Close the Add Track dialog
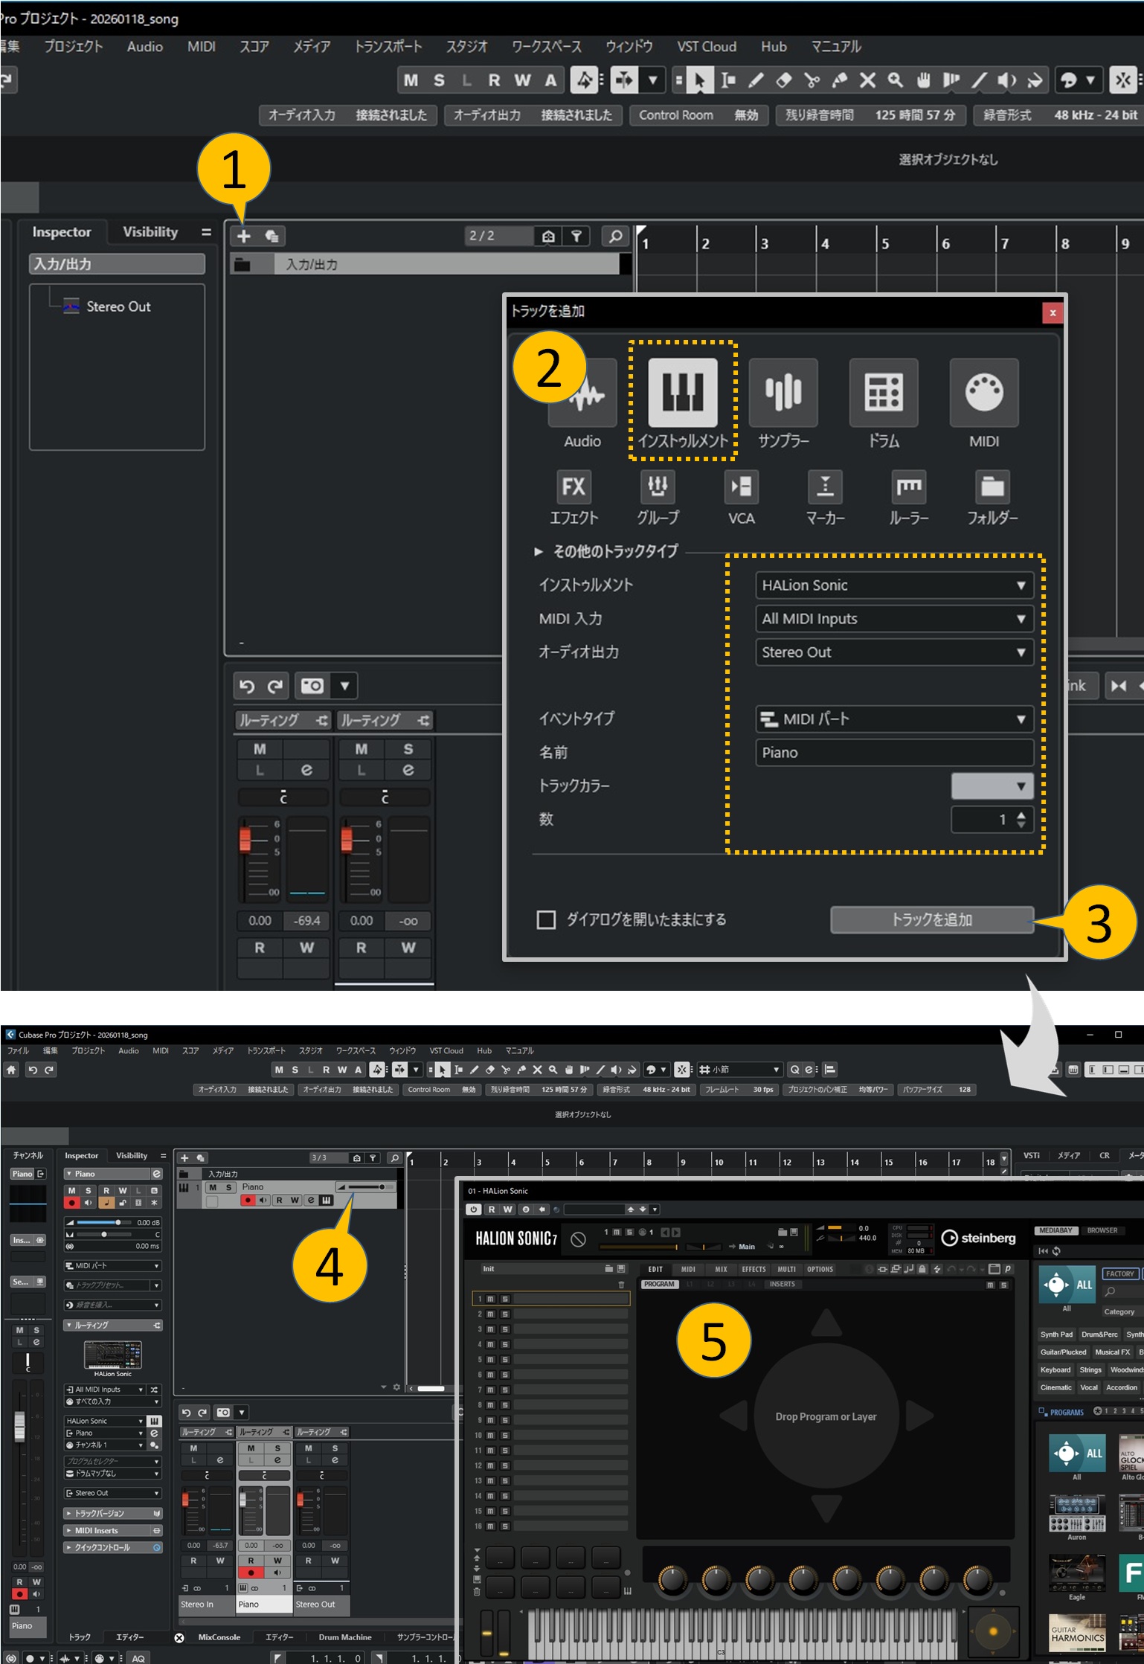 [x=1052, y=312]
